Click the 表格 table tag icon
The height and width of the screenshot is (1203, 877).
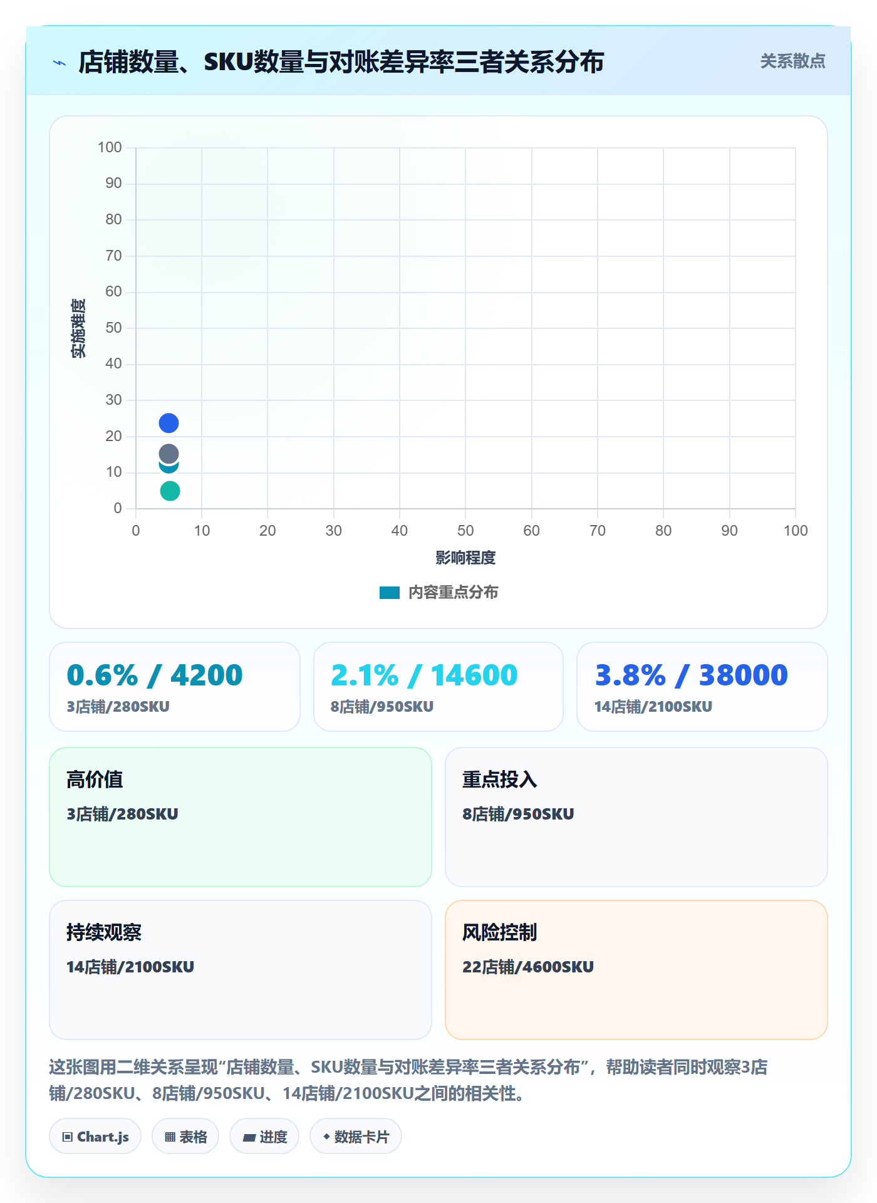pos(170,1137)
